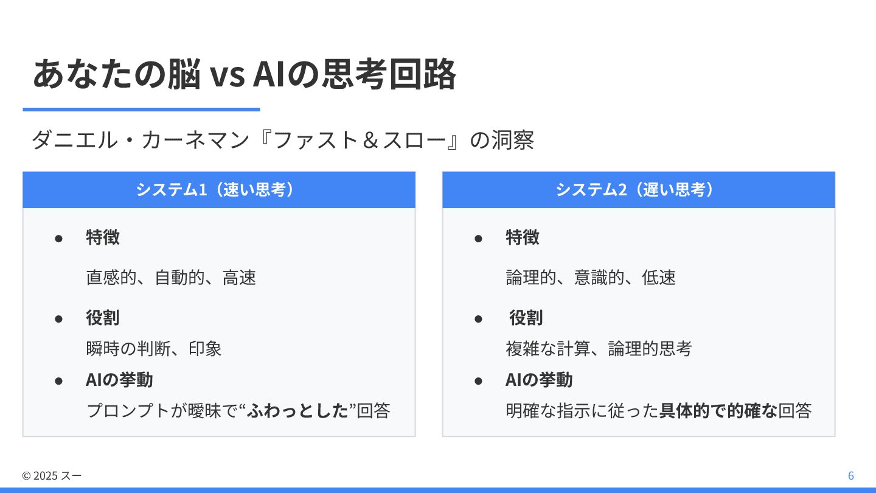Select the 特徴 bullet under System 1
This screenshot has height=493, width=876.
pyautogui.click(x=103, y=237)
